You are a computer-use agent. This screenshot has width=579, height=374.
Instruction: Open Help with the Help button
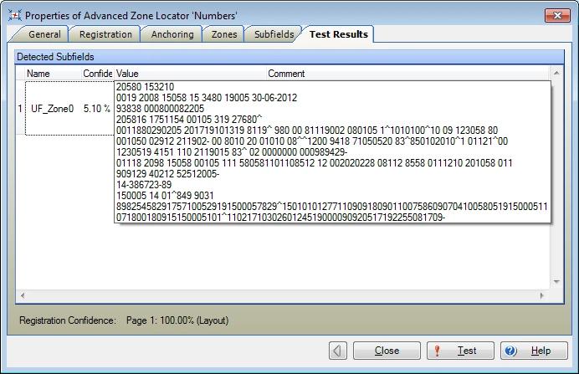(x=531, y=351)
